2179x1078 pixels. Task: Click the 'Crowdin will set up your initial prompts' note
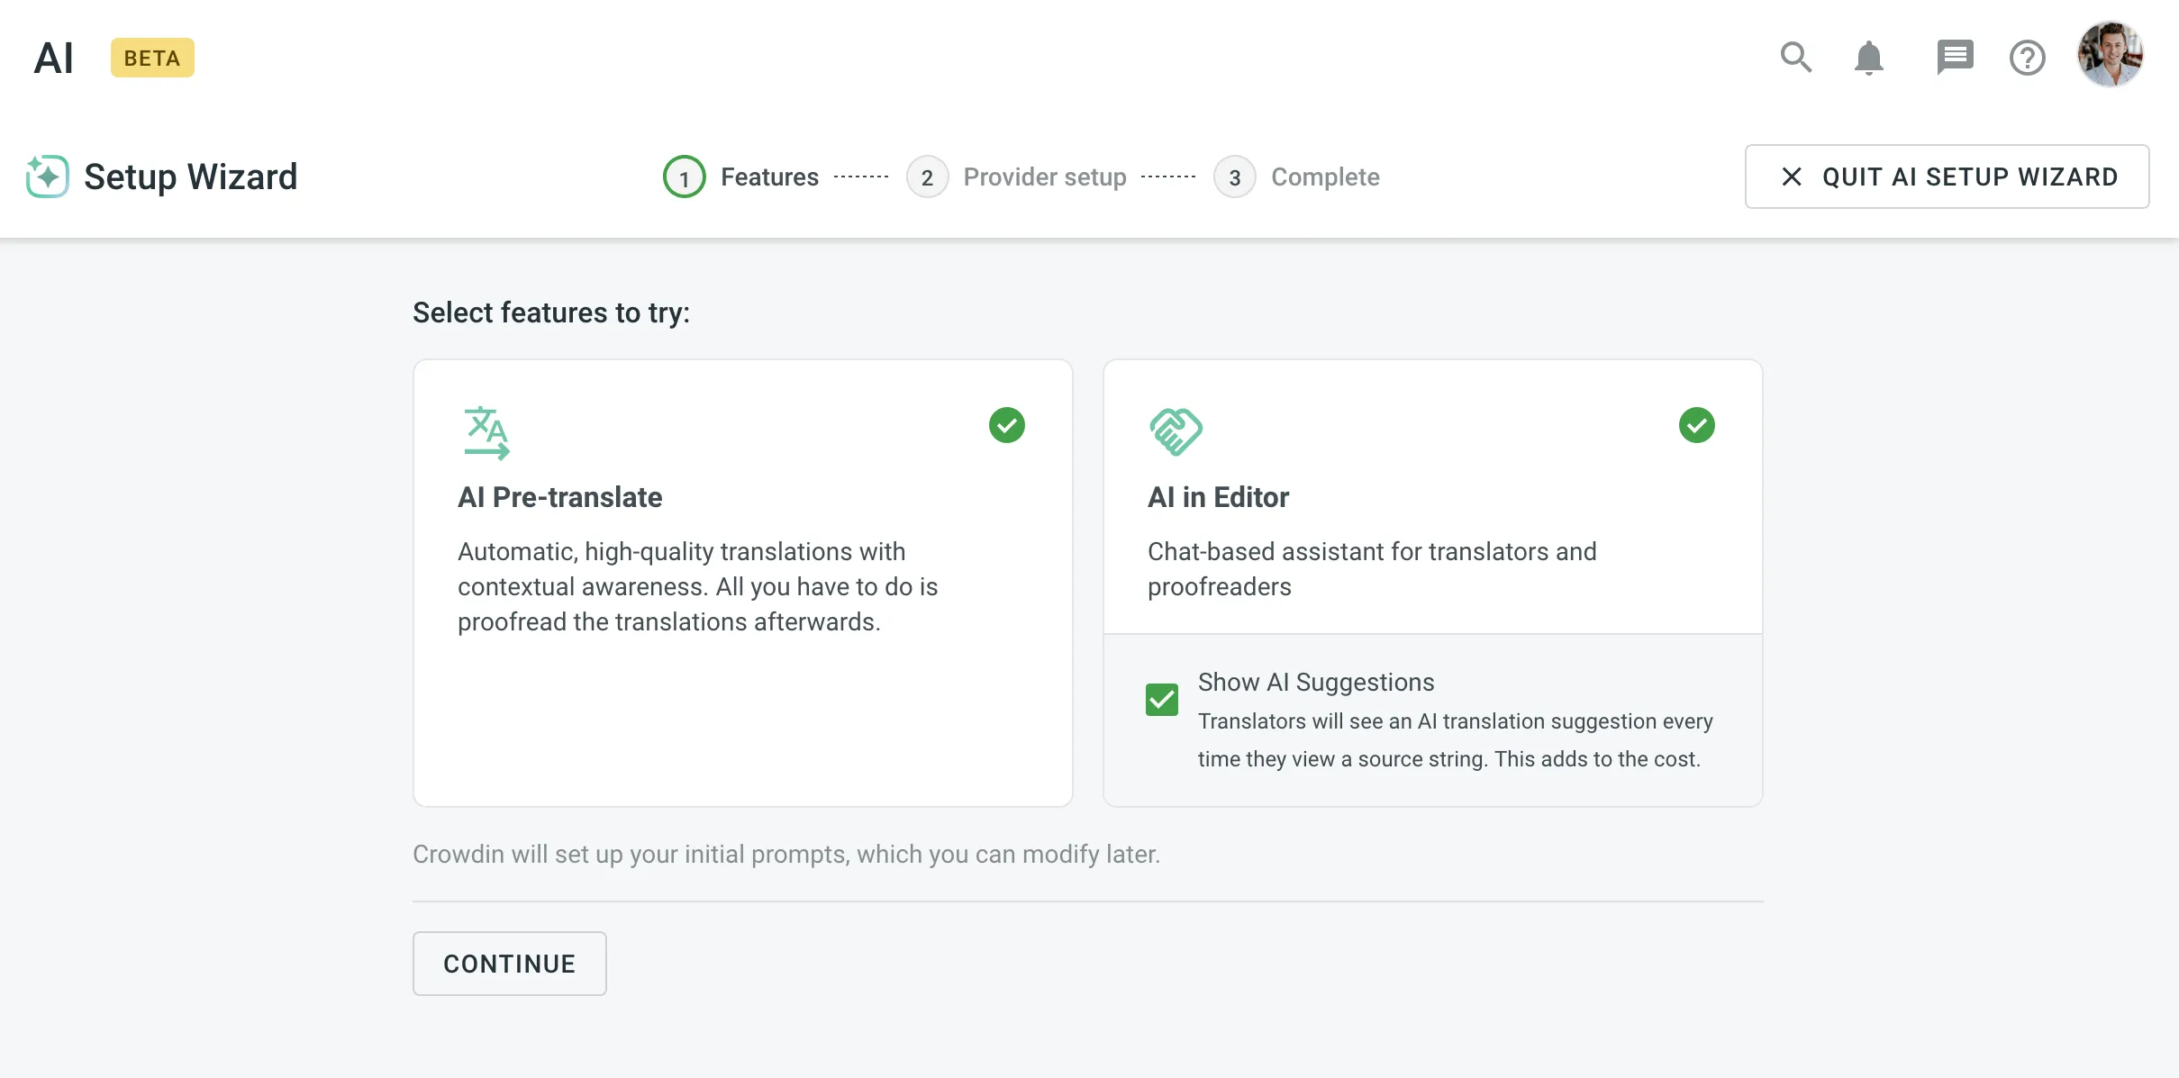786,854
